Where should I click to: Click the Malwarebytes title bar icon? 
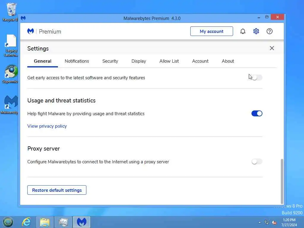click(x=23, y=18)
